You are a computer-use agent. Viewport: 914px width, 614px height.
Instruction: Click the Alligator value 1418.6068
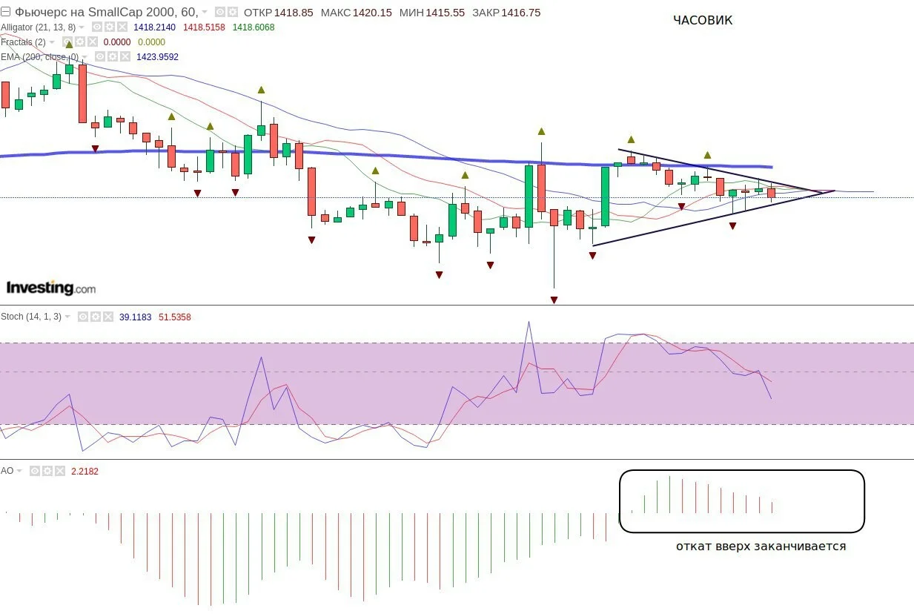pyautogui.click(x=254, y=27)
